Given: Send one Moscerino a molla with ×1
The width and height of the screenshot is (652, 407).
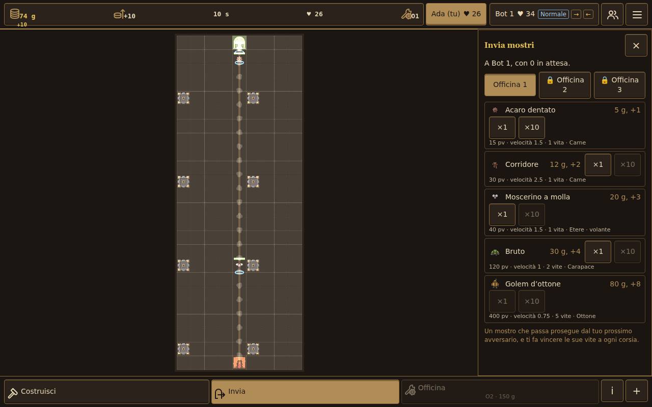Looking at the screenshot, I should pyautogui.click(x=502, y=214).
